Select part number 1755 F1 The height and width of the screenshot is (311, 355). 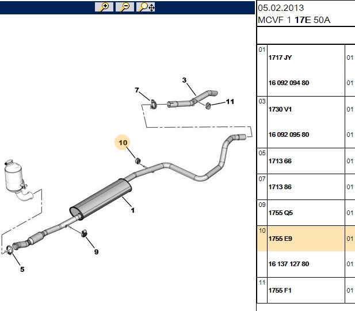pos(280,290)
